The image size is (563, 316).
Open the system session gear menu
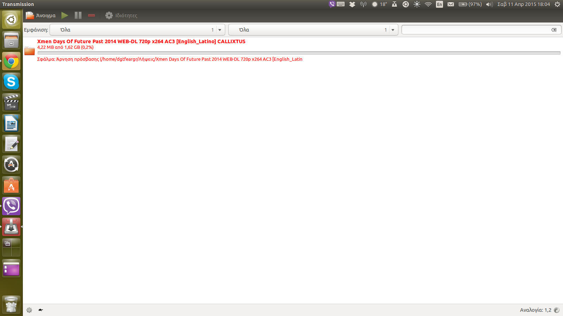pyautogui.click(x=557, y=4)
